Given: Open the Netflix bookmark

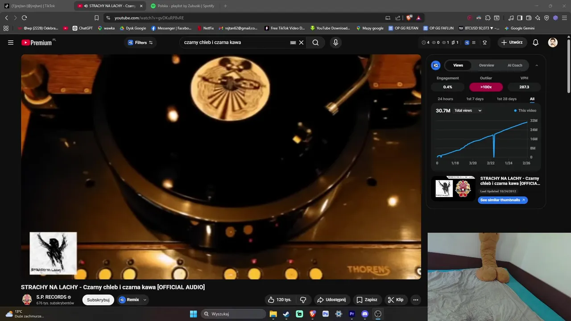Looking at the screenshot, I should tap(205, 28).
